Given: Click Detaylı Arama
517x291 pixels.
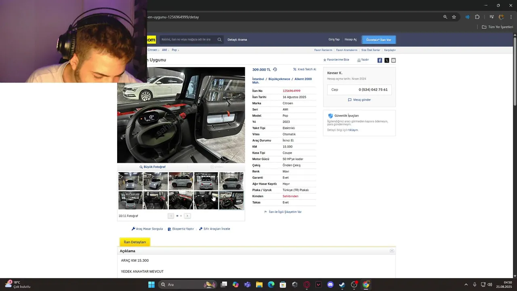Looking at the screenshot, I should pyautogui.click(x=237, y=40).
